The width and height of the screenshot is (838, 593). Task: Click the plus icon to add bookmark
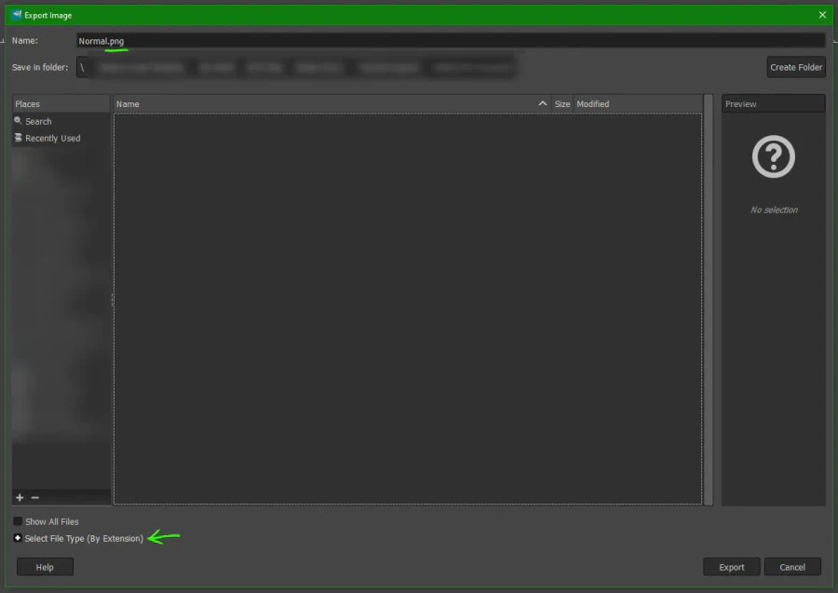click(x=20, y=497)
